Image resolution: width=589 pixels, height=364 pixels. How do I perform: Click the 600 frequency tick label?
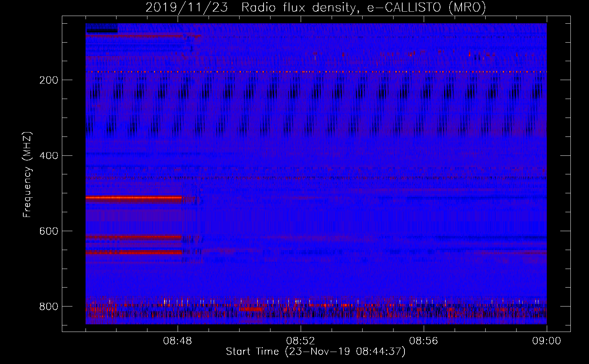pyautogui.click(x=49, y=231)
